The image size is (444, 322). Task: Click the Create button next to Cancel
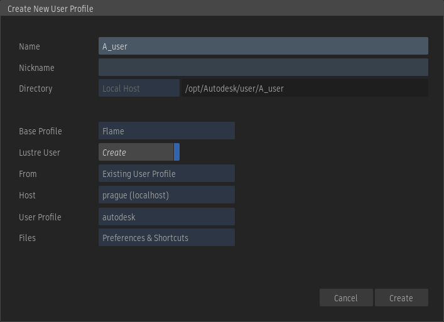pos(401,298)
